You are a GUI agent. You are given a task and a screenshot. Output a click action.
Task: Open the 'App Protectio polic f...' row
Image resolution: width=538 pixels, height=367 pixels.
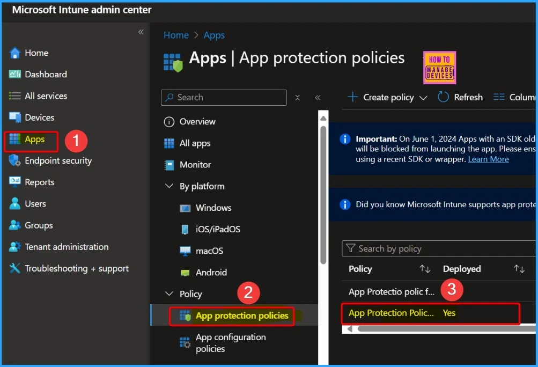(x=439, y=291)
